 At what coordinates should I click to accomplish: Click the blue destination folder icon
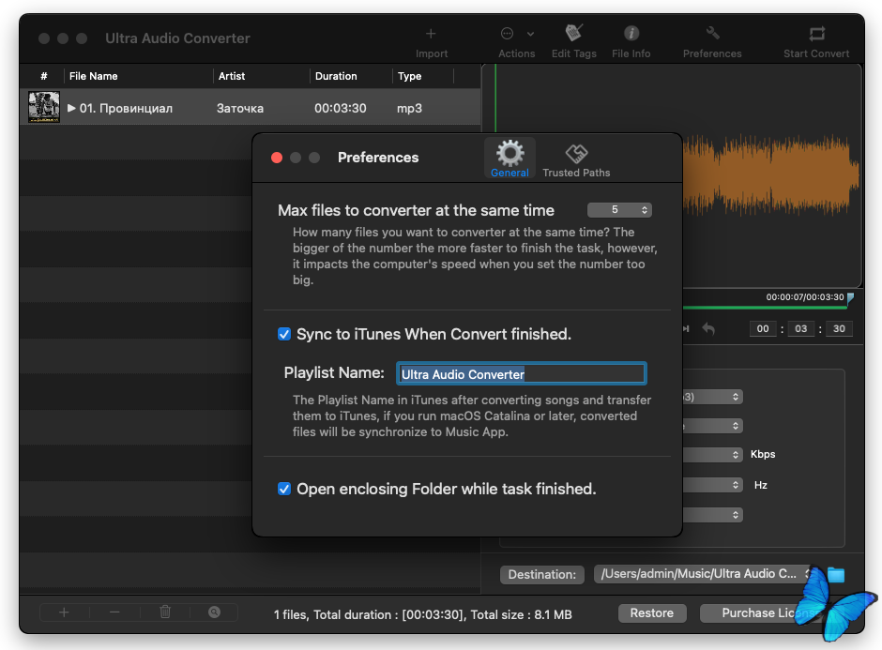(835, 574)
